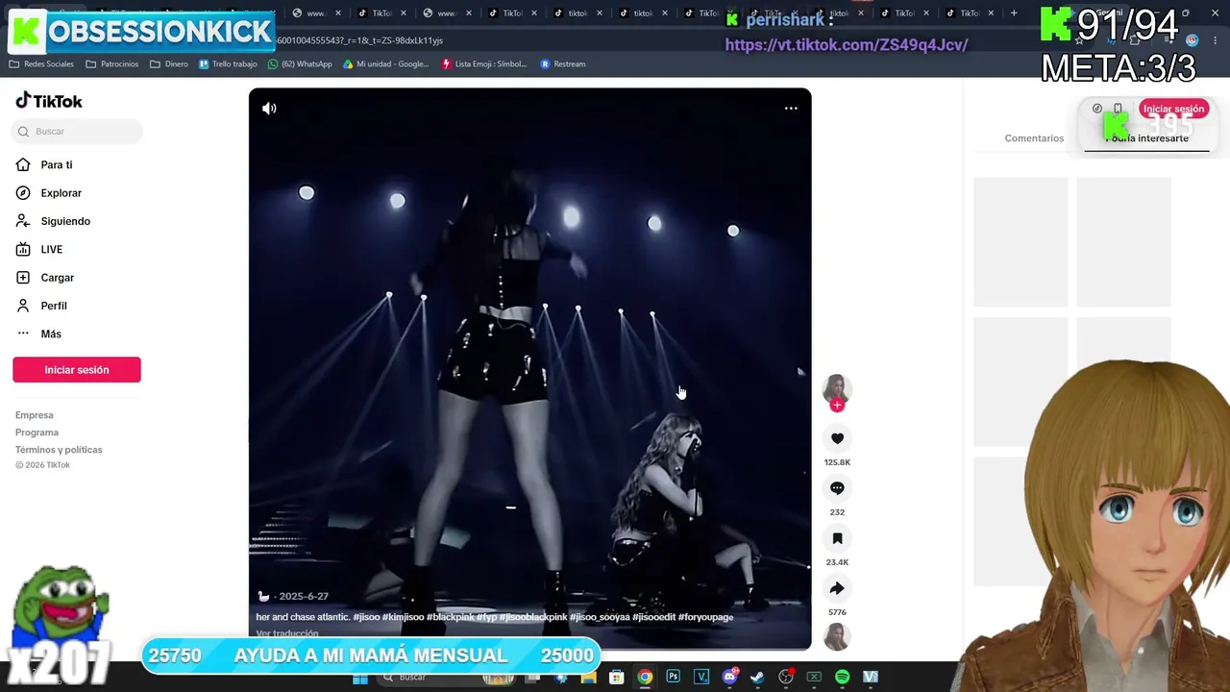1230x692 pixels.
Task: Open Photoshop from the taskbar
Action: [x=673, y=678]
